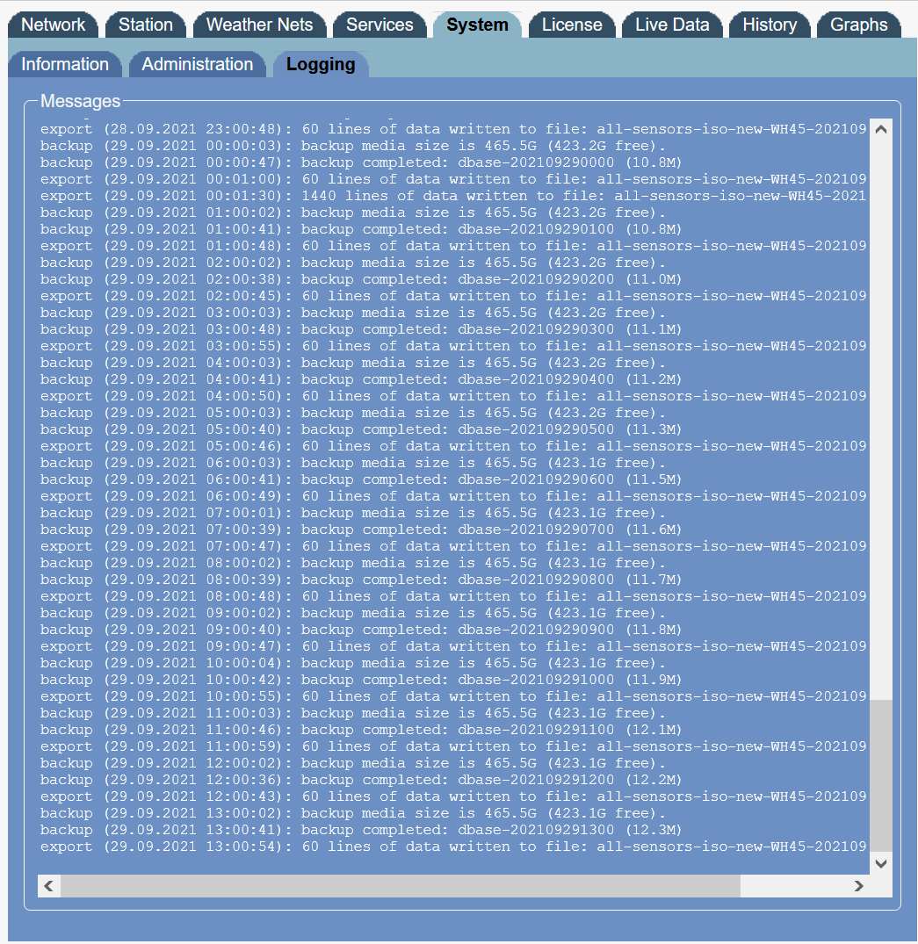Click the scroll right arrow in Messages
Image resolution: width=918 pixels, height=944 pixels.
(859, 886)
